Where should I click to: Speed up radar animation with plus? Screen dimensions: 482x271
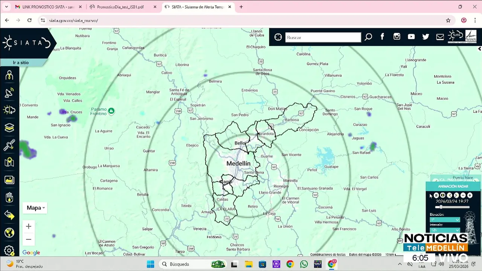470,195
